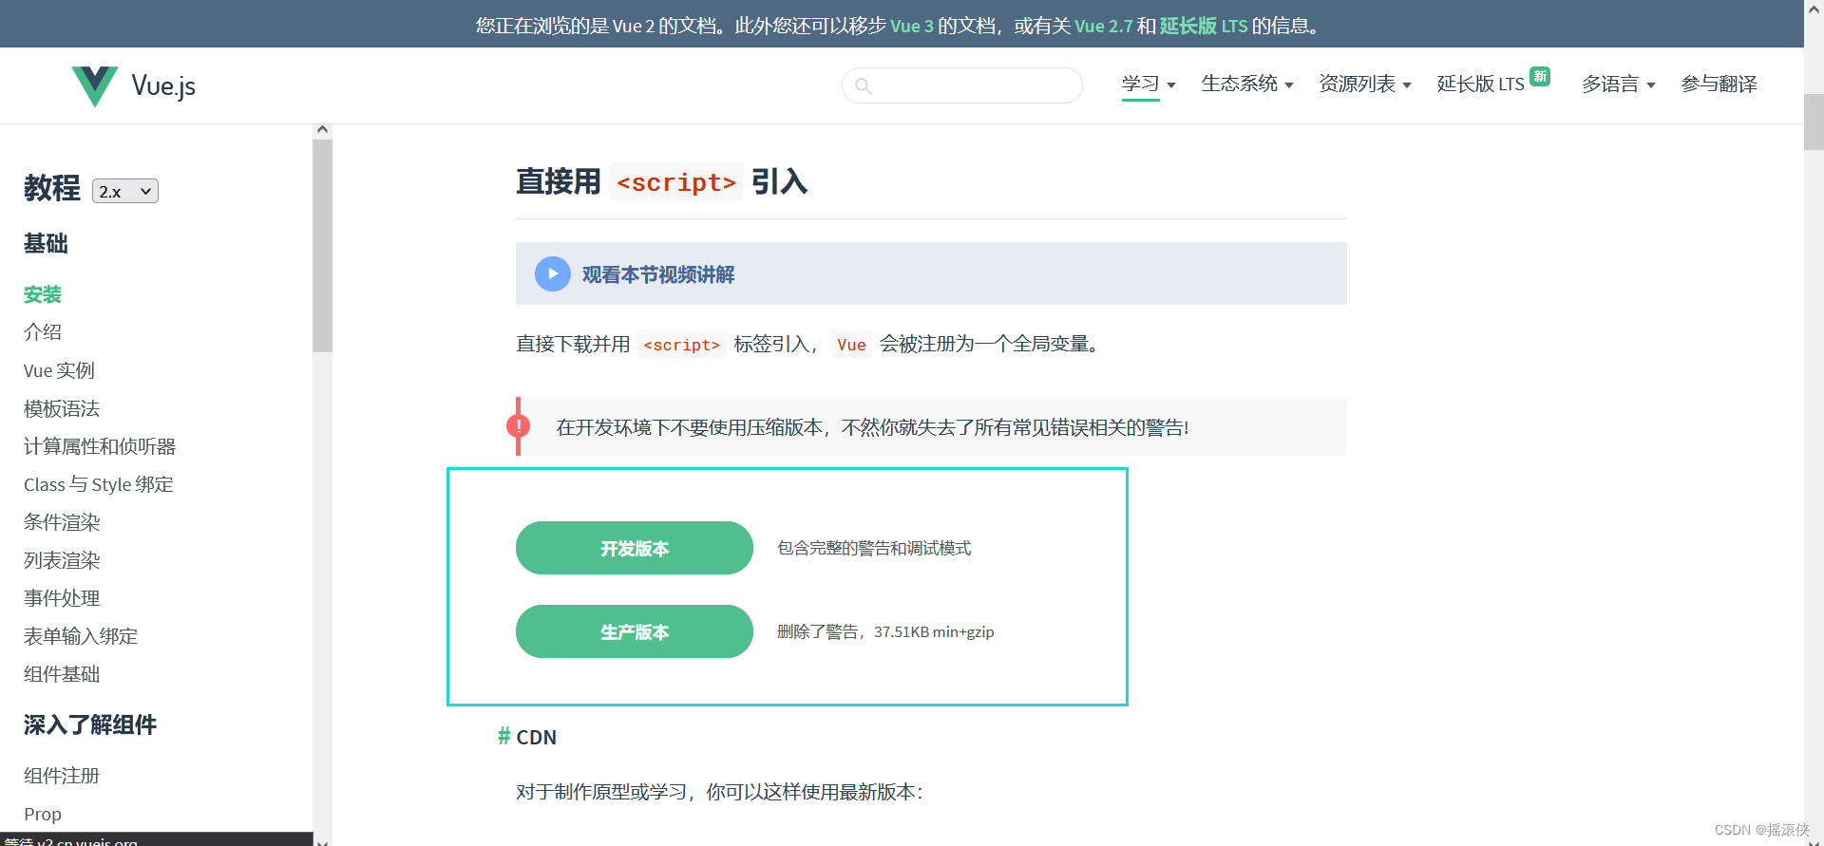Select 列表渲染 in the sidebar
Screen dimensions: 1824x846
pyautogui.click(x=62, y=560)
